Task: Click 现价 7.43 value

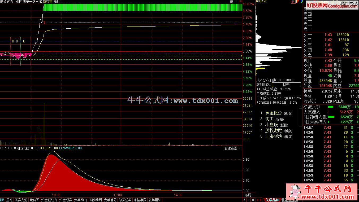Action: pyautogui.click(x=328, y=61)
